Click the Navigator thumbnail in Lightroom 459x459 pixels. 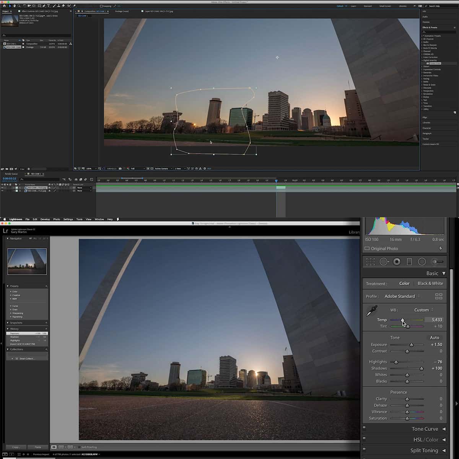[x=27, y=261]
